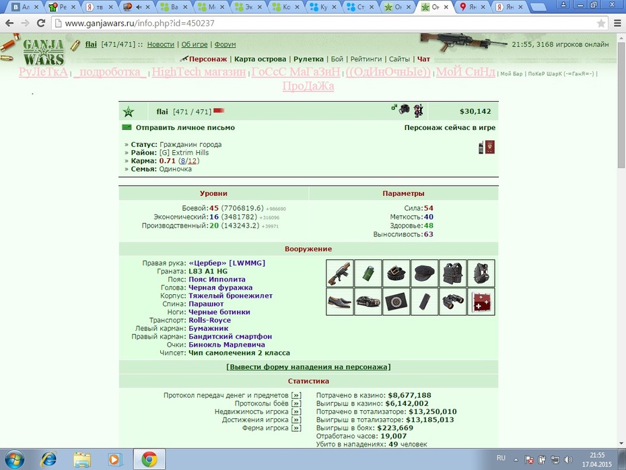
Task: Click the page vertical scrollbar thumb
Action: tap(621, 104)
